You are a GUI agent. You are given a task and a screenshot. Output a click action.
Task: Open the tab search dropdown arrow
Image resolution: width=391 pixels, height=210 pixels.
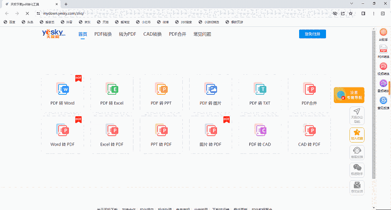point(351,4)
